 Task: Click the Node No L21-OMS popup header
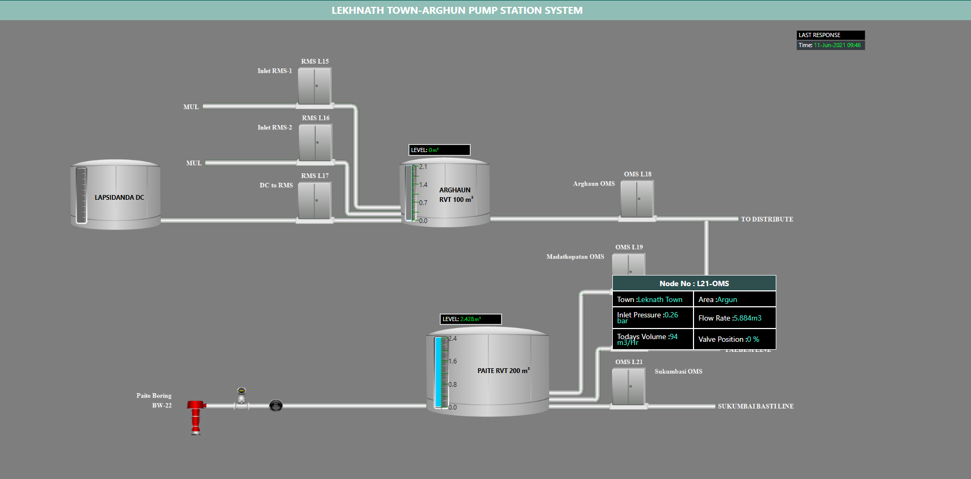click(694, 283)
